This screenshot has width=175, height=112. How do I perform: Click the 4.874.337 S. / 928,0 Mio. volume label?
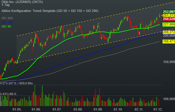17,83
